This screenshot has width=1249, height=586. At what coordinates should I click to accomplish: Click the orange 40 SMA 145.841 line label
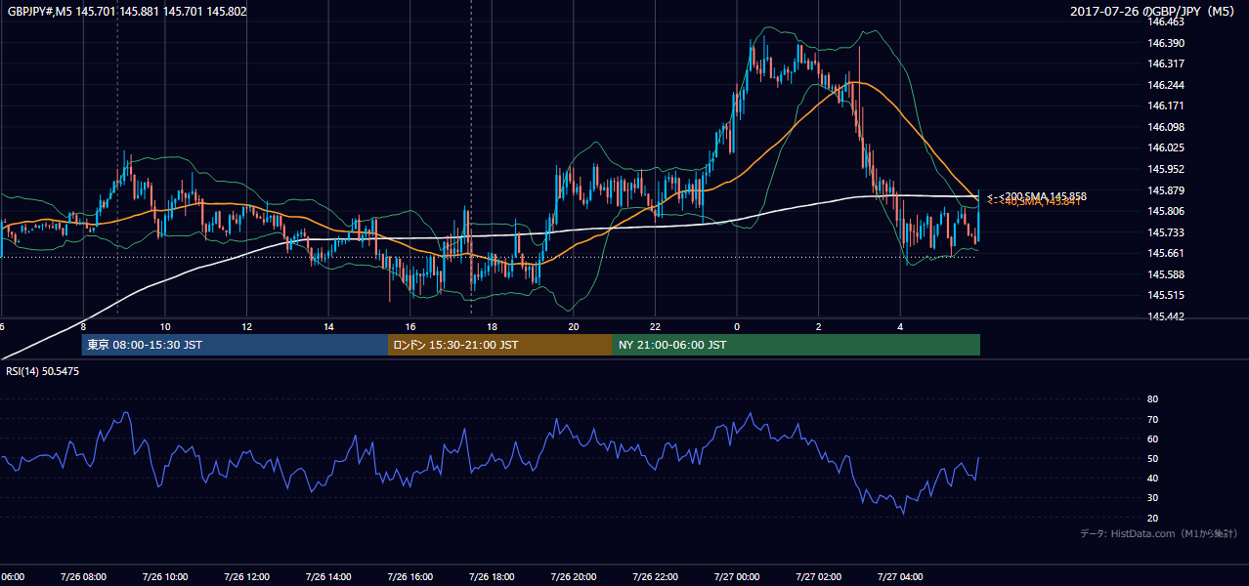[x=1034, y=202]
